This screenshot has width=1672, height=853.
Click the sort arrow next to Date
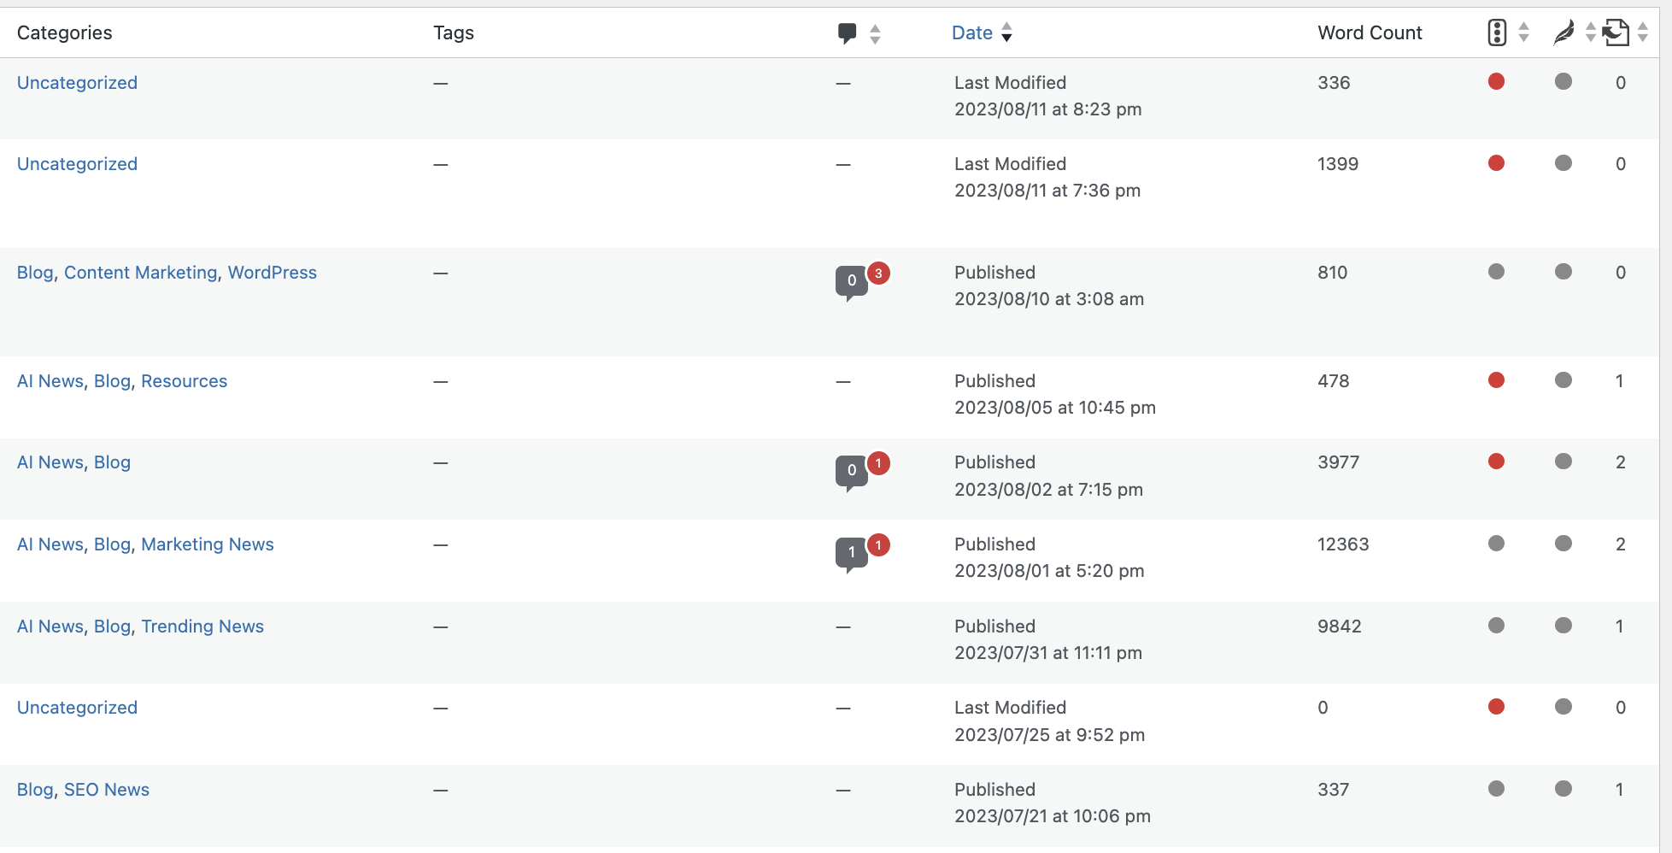(1007, 32)
